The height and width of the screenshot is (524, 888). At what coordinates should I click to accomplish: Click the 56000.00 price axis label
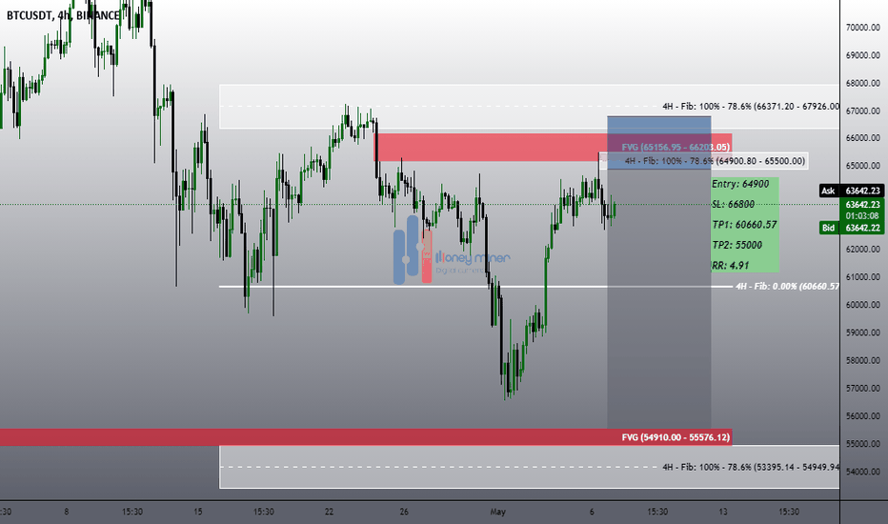click(x=862, y=416)
